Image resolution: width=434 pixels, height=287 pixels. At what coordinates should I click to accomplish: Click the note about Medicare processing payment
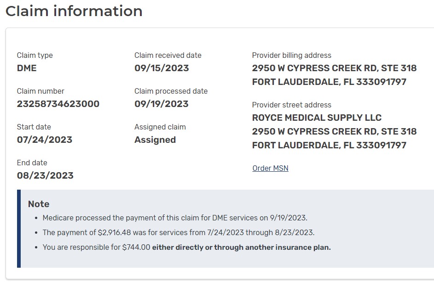(175, 218)
